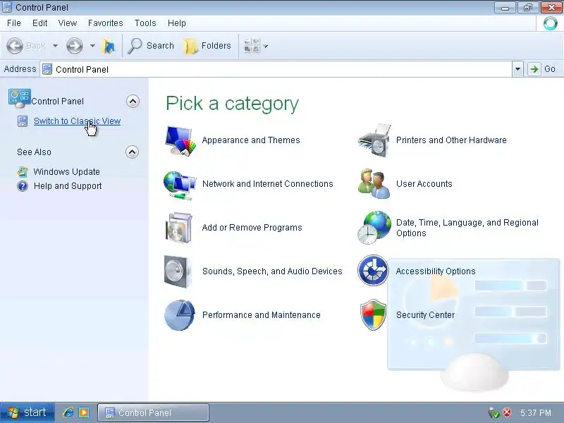This screenshot has height=423, width=564.
Task: Open the View menu
Action: (68, 23)
